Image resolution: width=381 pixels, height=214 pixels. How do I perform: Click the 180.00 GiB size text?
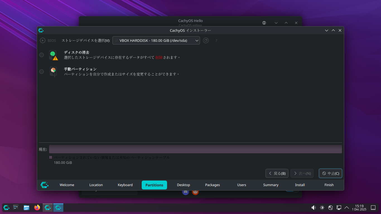pos(63,162)
